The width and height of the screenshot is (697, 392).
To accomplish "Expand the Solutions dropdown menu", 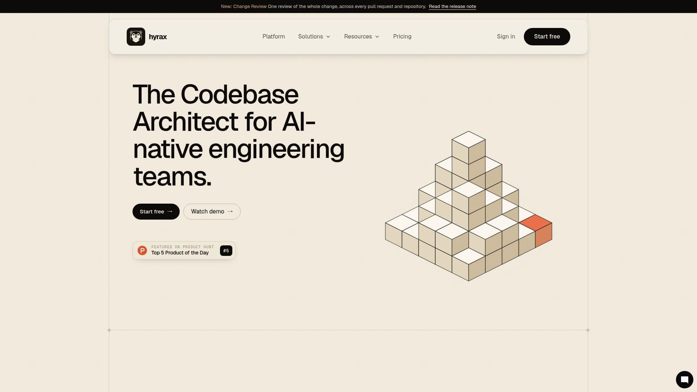I will (x=314, y=37).
